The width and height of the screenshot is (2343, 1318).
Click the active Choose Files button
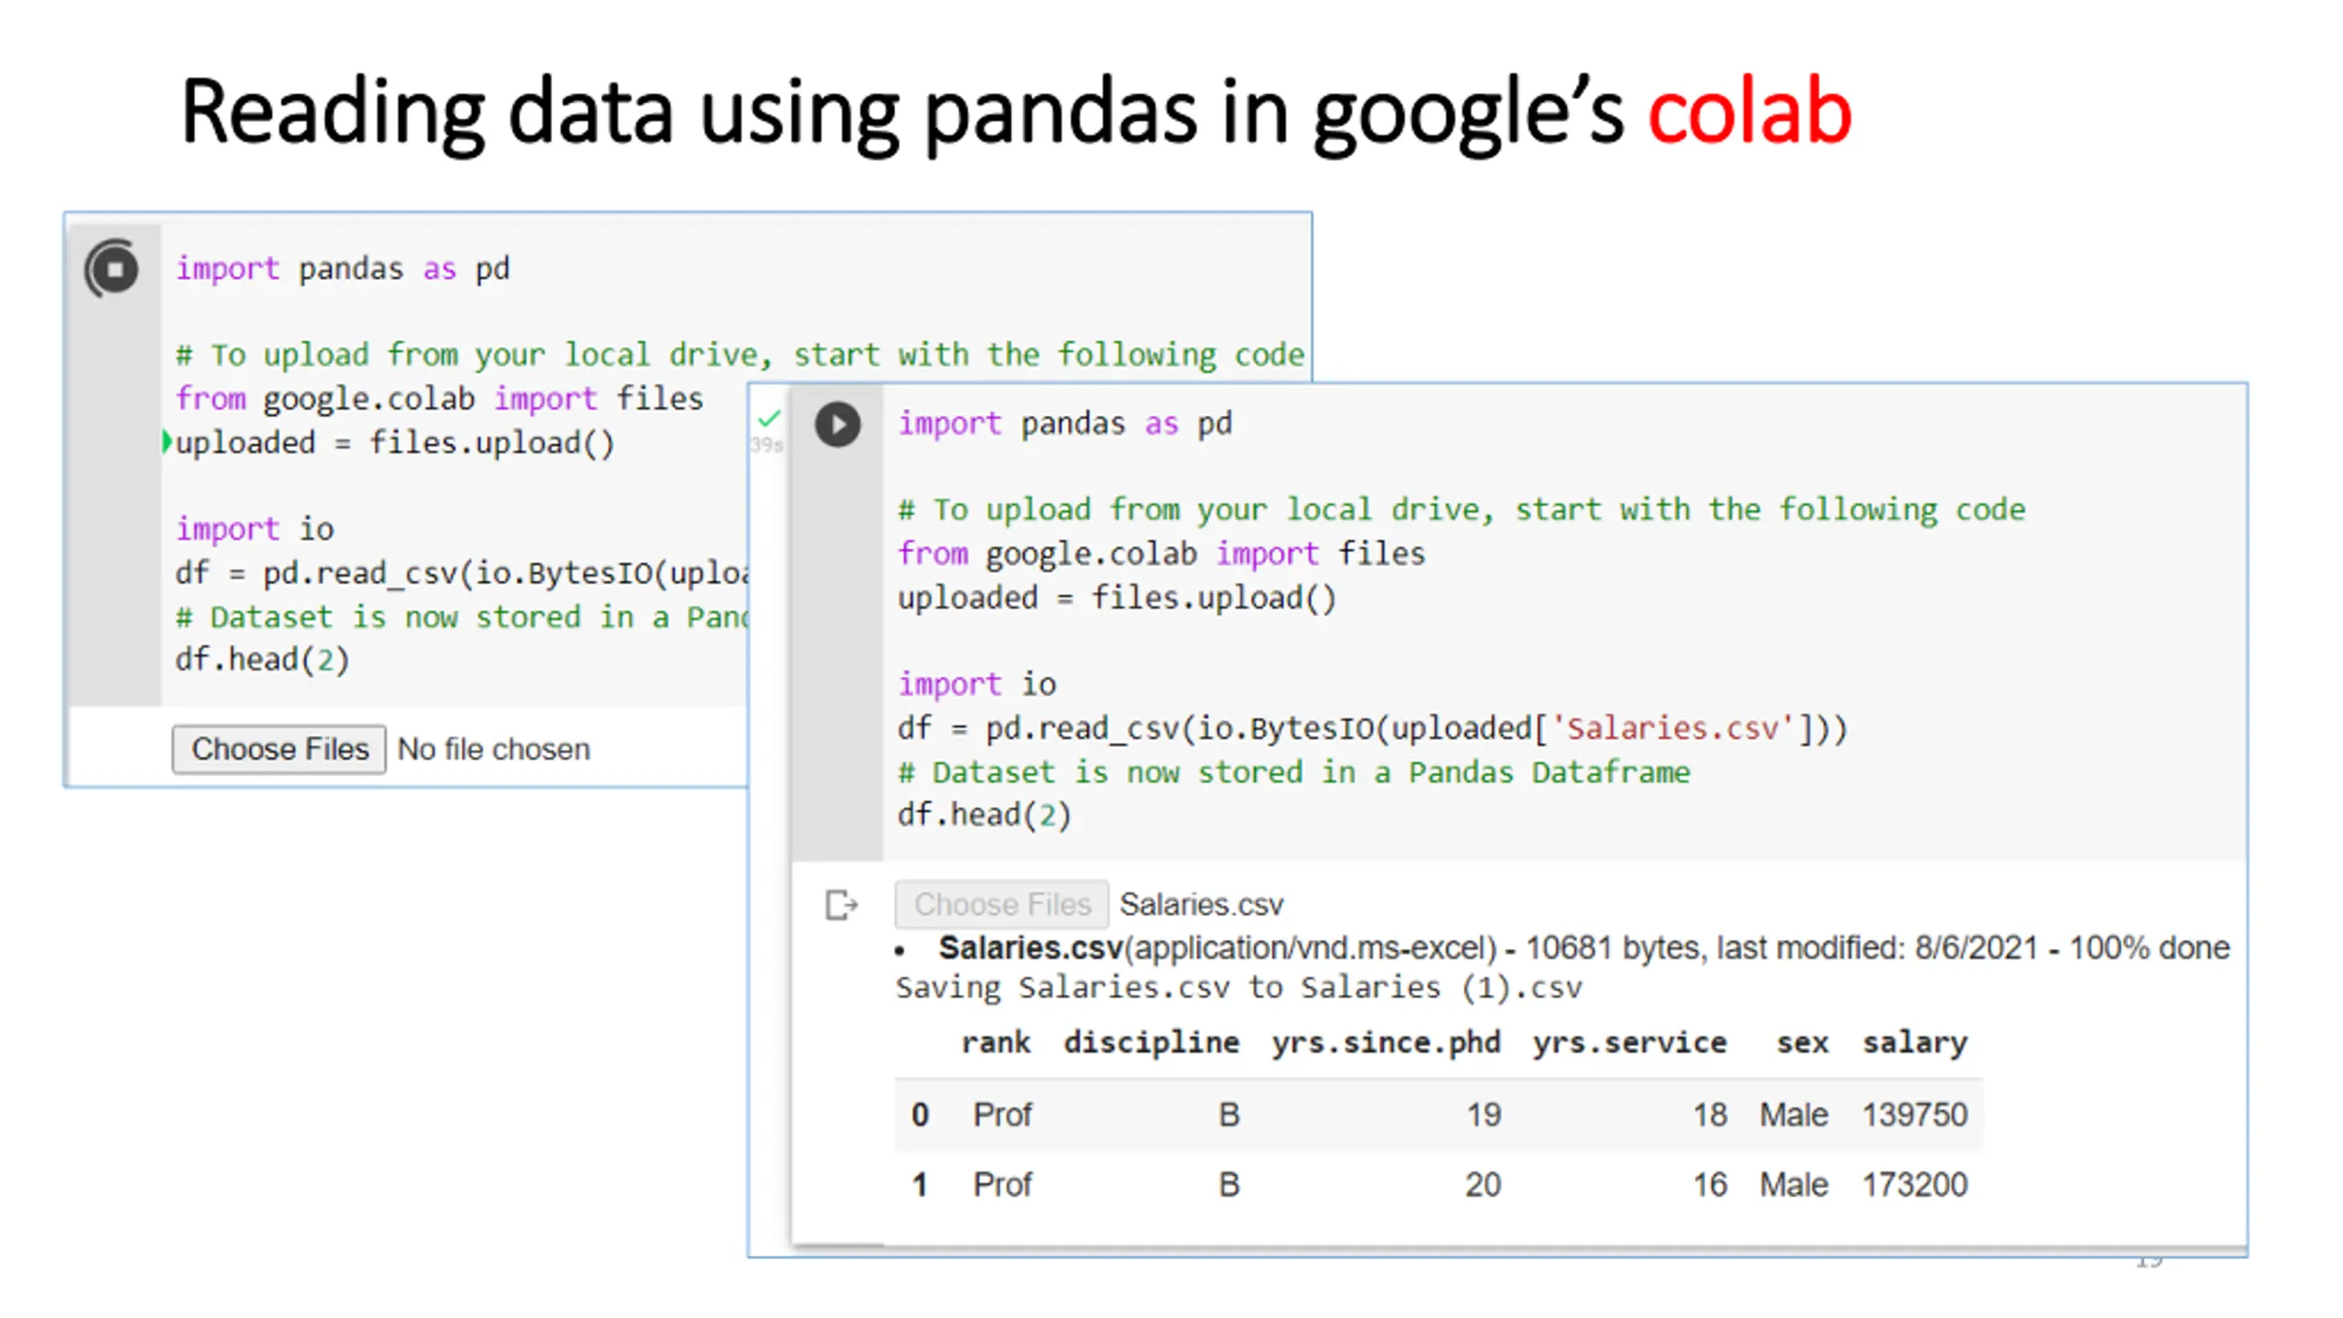[x=279, y=749]
